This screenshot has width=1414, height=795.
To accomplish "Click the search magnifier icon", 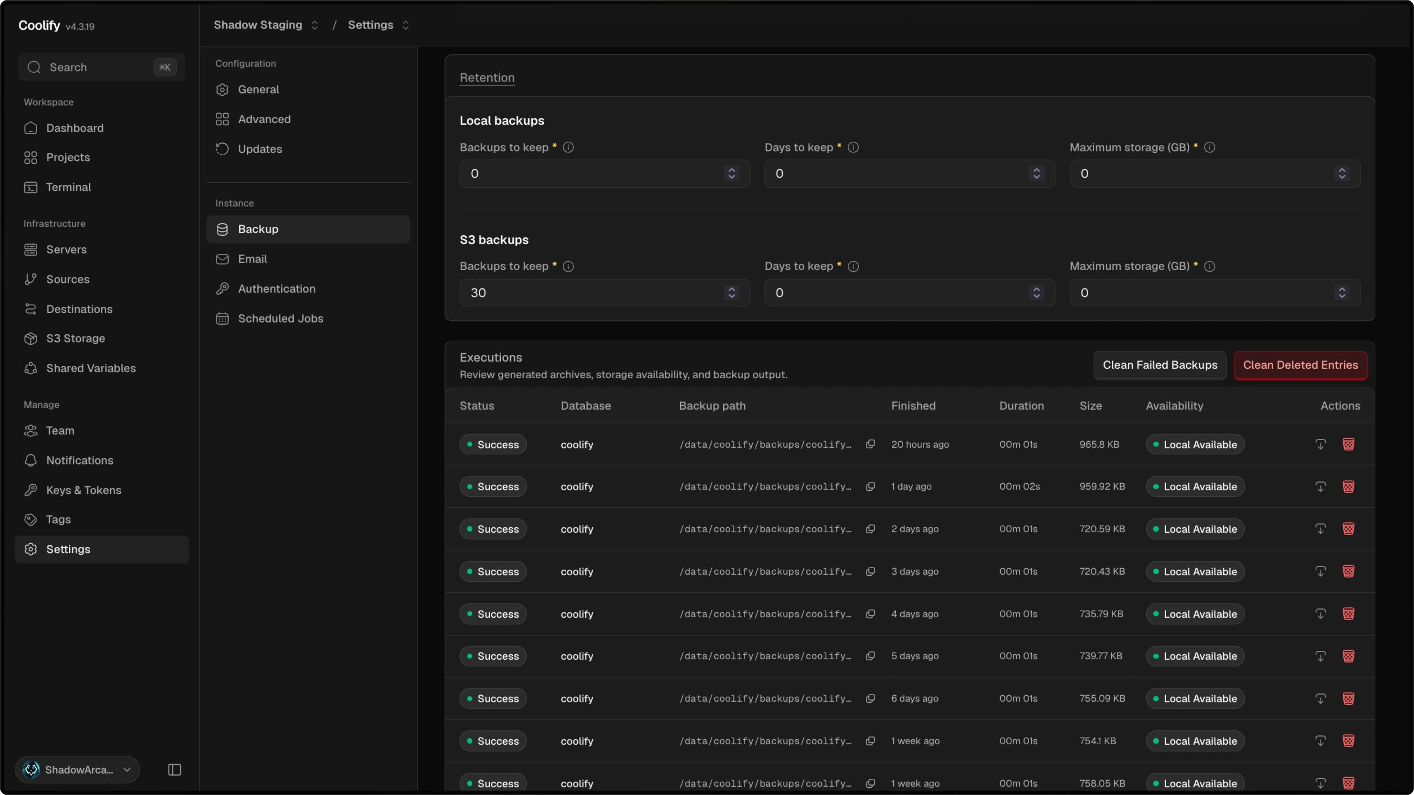I will pyautogui.click(x=34, y=67).
